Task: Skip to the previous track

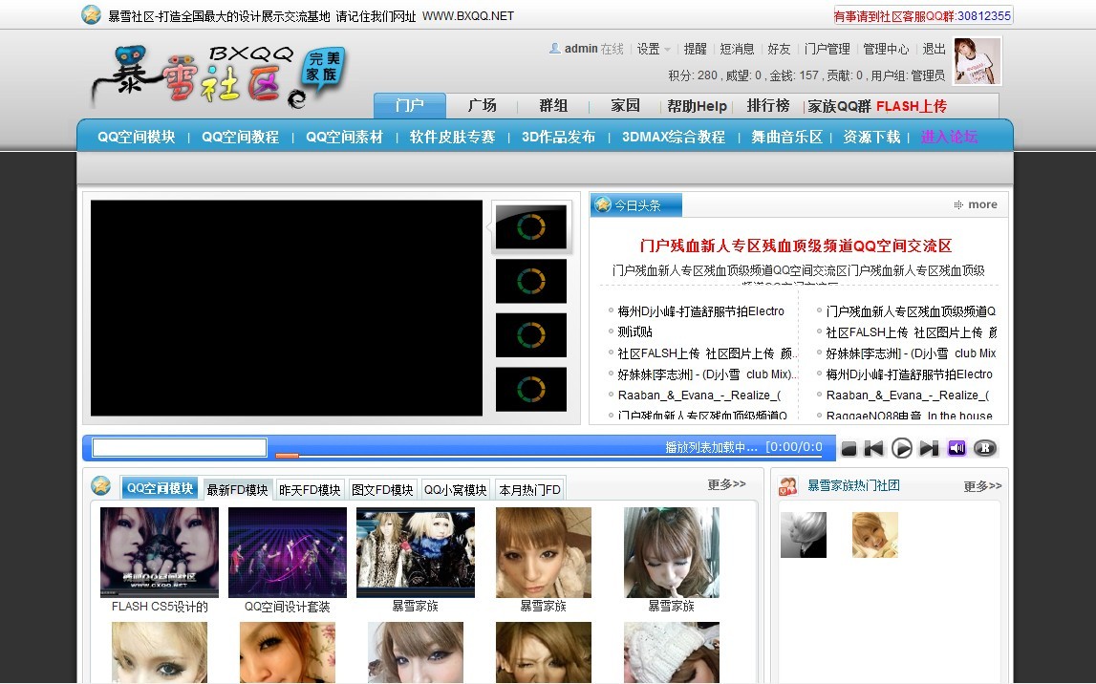Action: [x=873, y=449]
